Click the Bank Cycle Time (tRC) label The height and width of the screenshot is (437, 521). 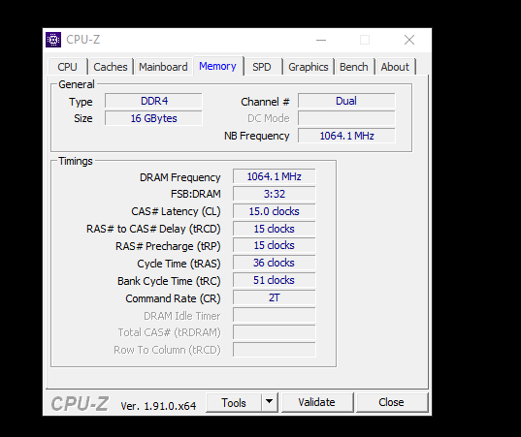pyautogui.click(x=169, y=281)
